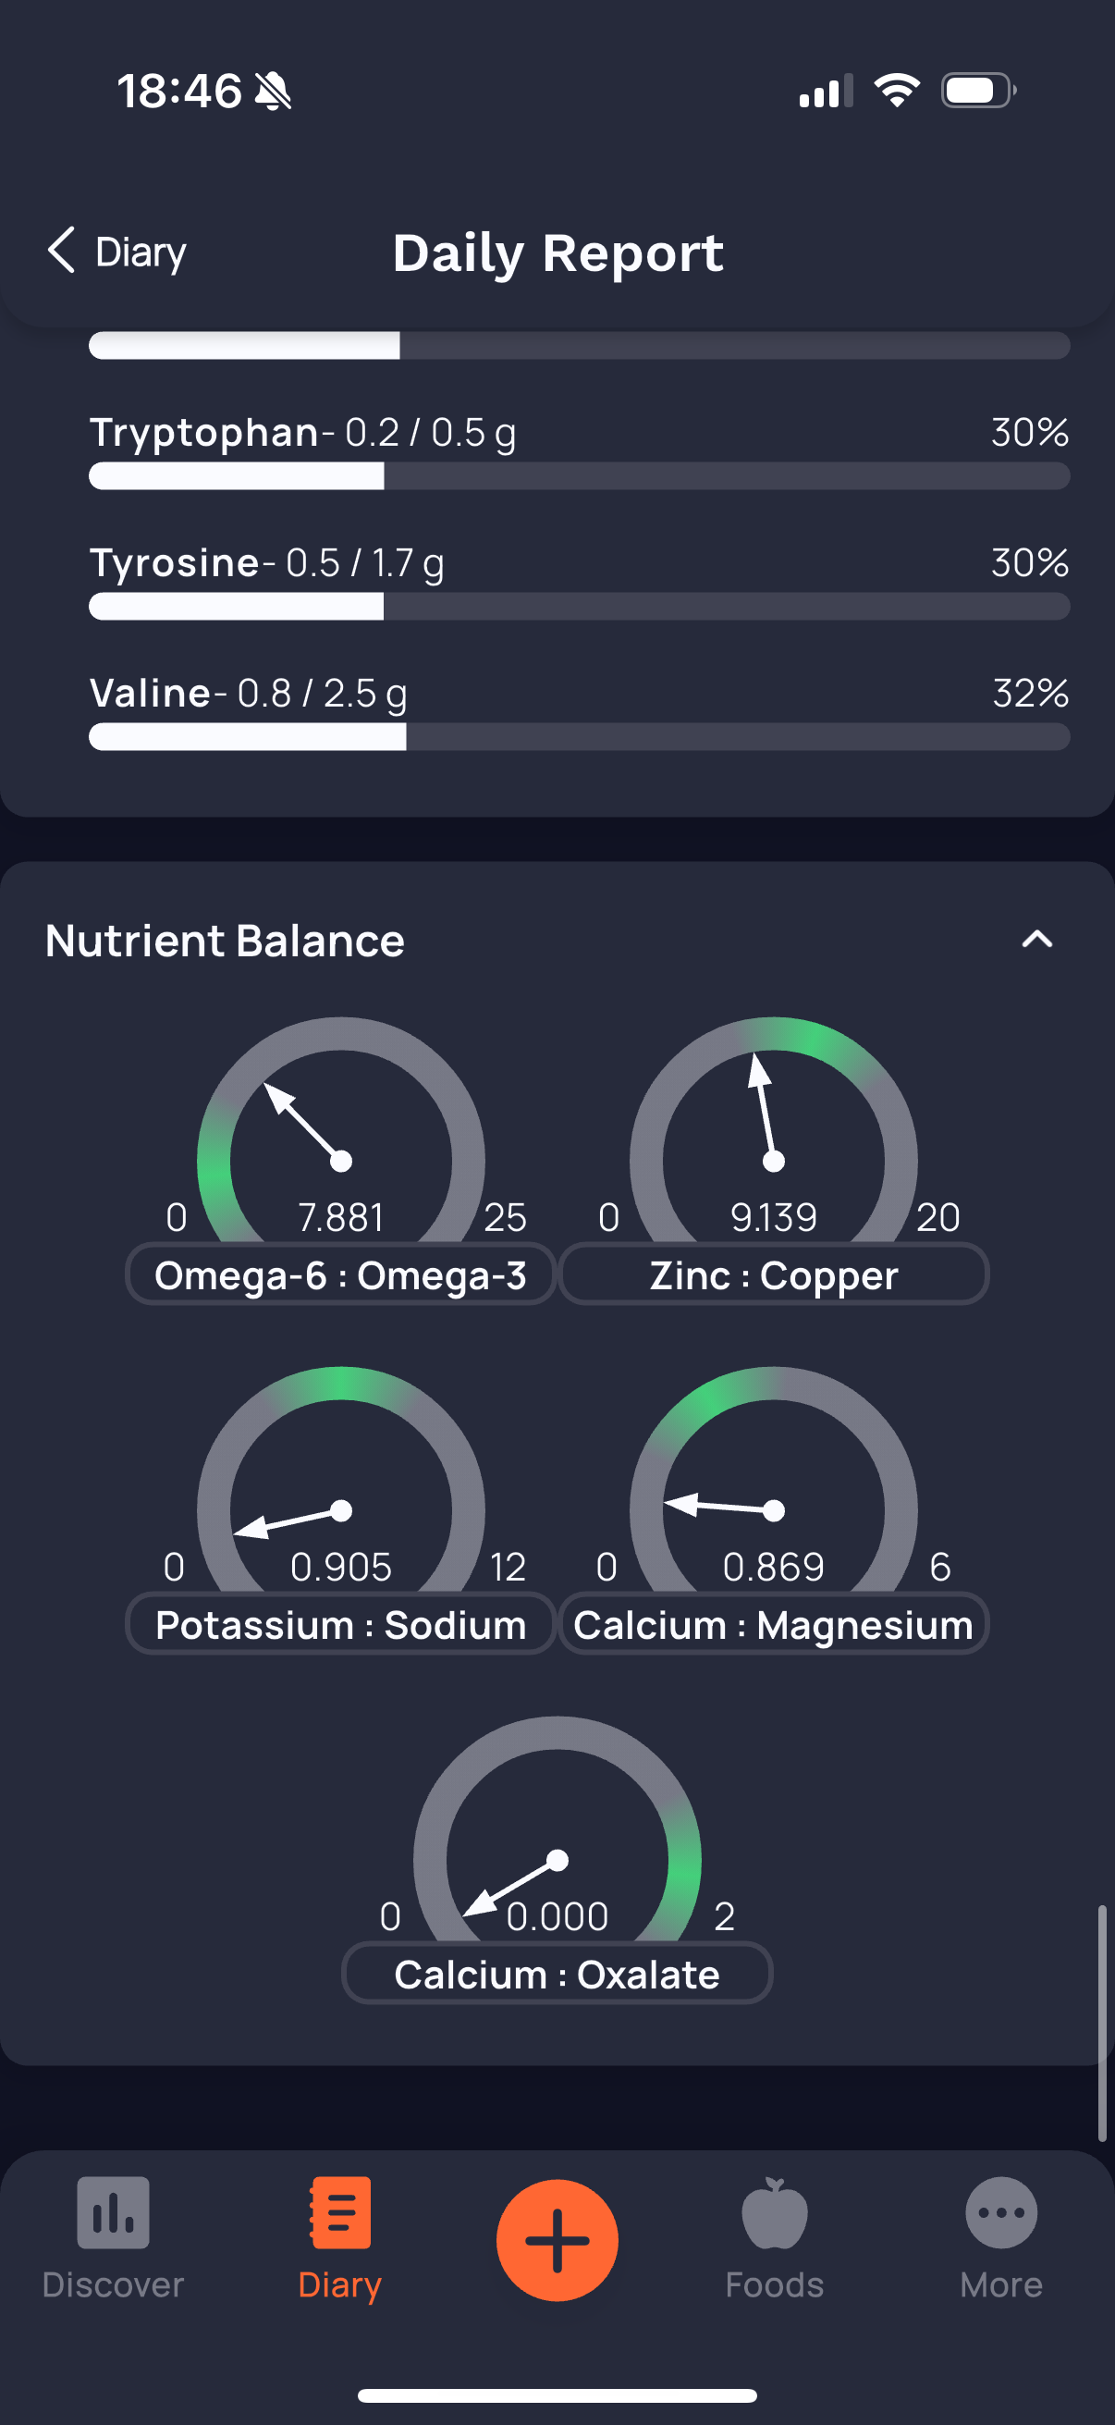Collapse the Nutrient Balance section chevron
Image resolution: width=1115 pixels, height=2425 pixels.
[1037, 940]
